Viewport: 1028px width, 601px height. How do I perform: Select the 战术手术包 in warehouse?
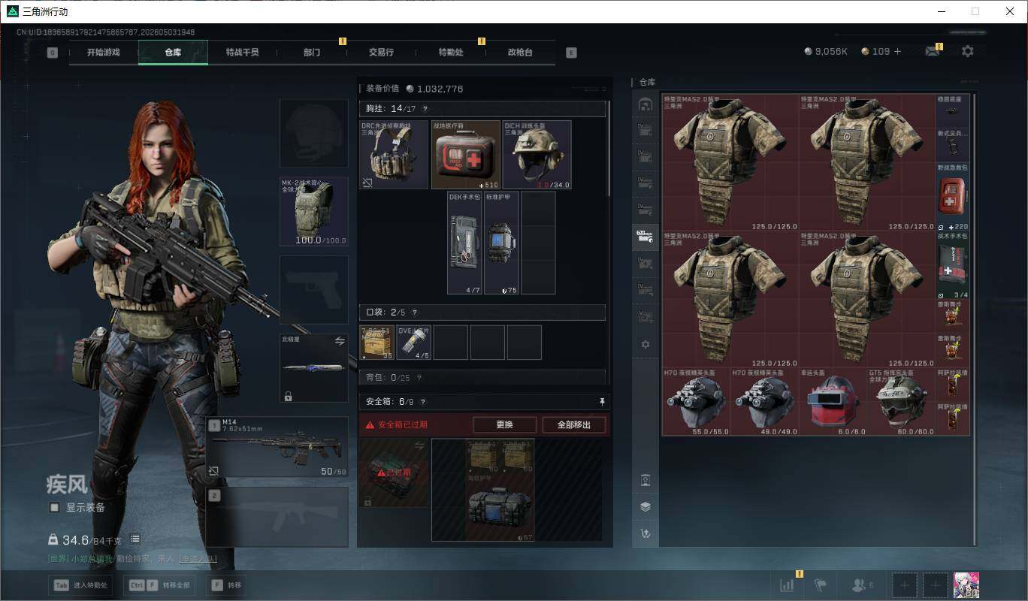coord(952,265)
